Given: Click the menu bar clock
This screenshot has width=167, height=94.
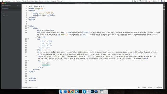Looking at the screenshot, I should (x=154, y=1).
